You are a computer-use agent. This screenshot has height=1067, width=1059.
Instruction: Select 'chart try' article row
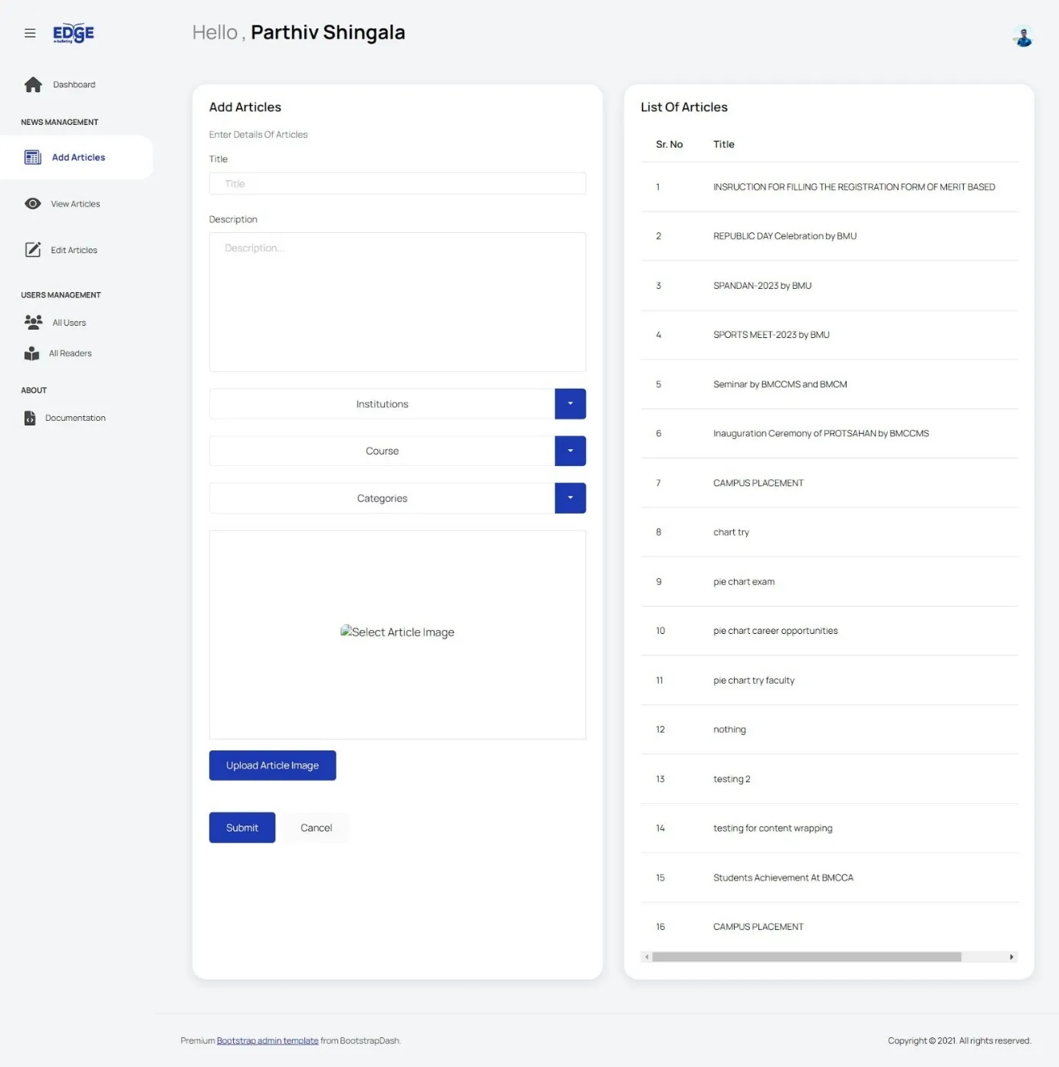tap(829, 532)
